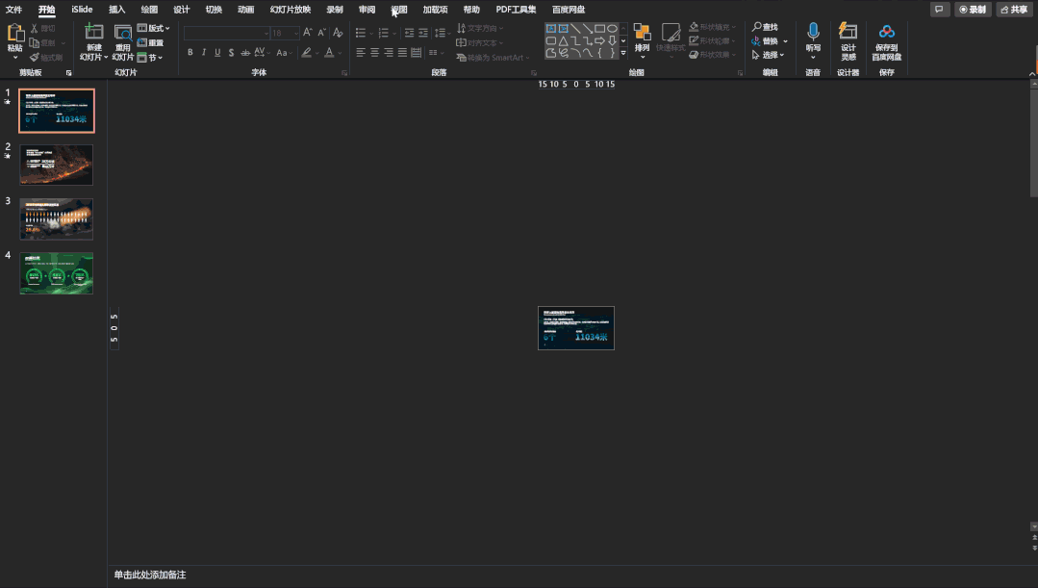
Task: Toggle italic formatting
Action: tap(204, 52)
